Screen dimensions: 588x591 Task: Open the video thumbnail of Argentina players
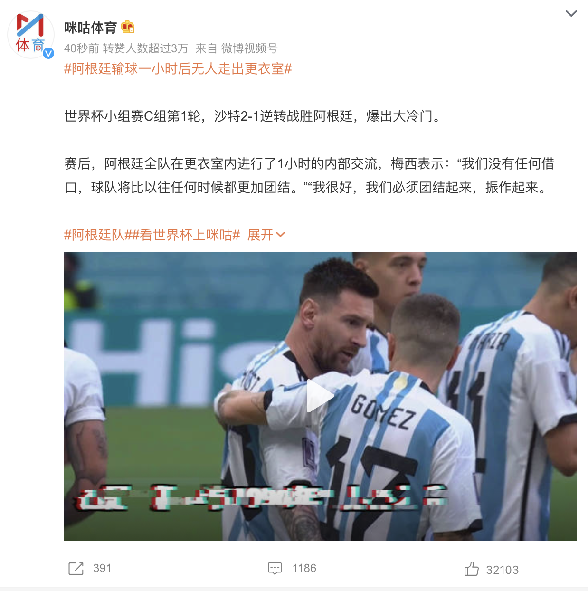click(x=321, y=396)
